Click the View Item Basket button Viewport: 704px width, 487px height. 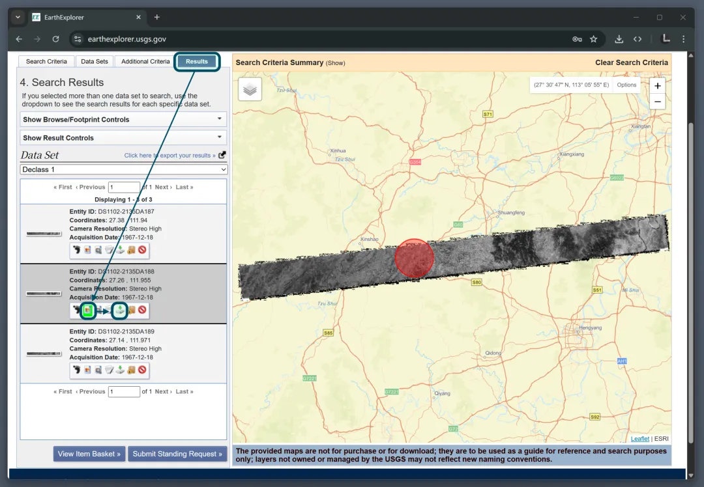[x=89, y=454]
